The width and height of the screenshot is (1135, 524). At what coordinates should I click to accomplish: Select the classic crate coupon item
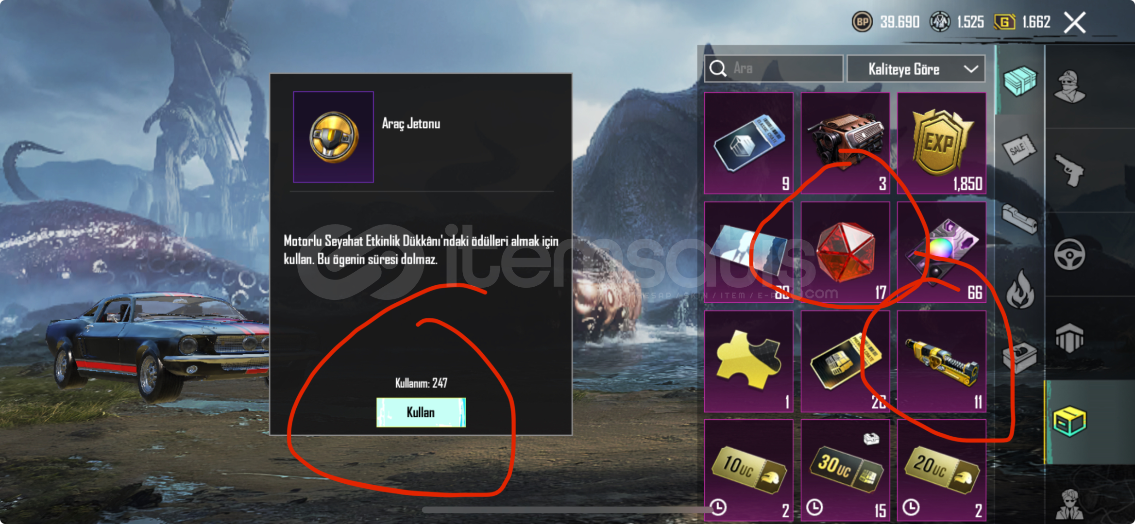tap(748, 143)
